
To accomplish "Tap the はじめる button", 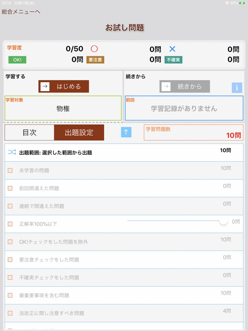I will click(64, 86).
